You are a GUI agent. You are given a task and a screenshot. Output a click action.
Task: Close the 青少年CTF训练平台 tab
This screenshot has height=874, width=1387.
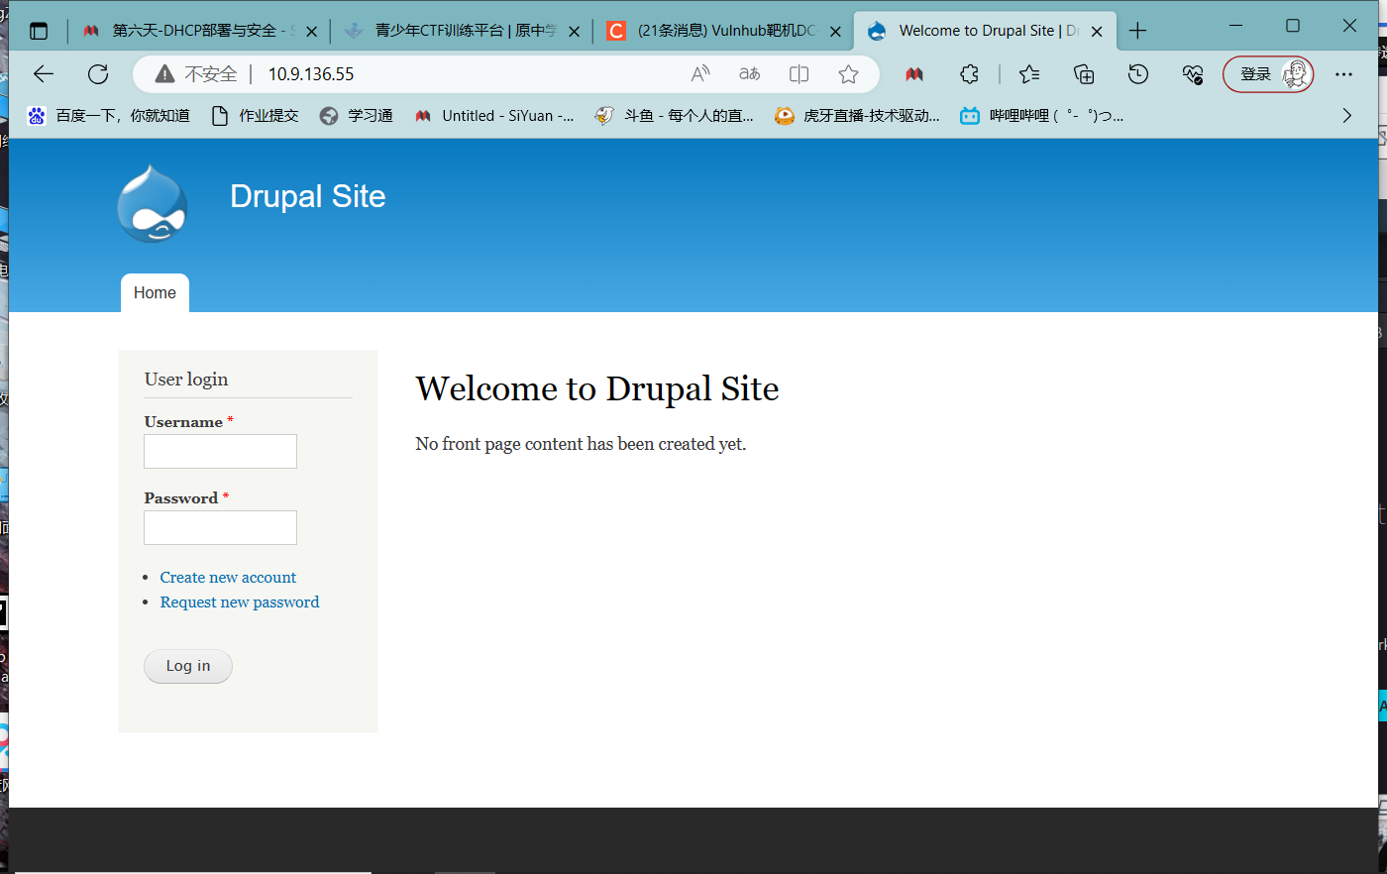point(574,32)
